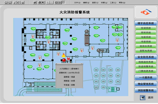Open the 帮助 menu
Viewport: 158px width, 104px height.
click(122, 3)
